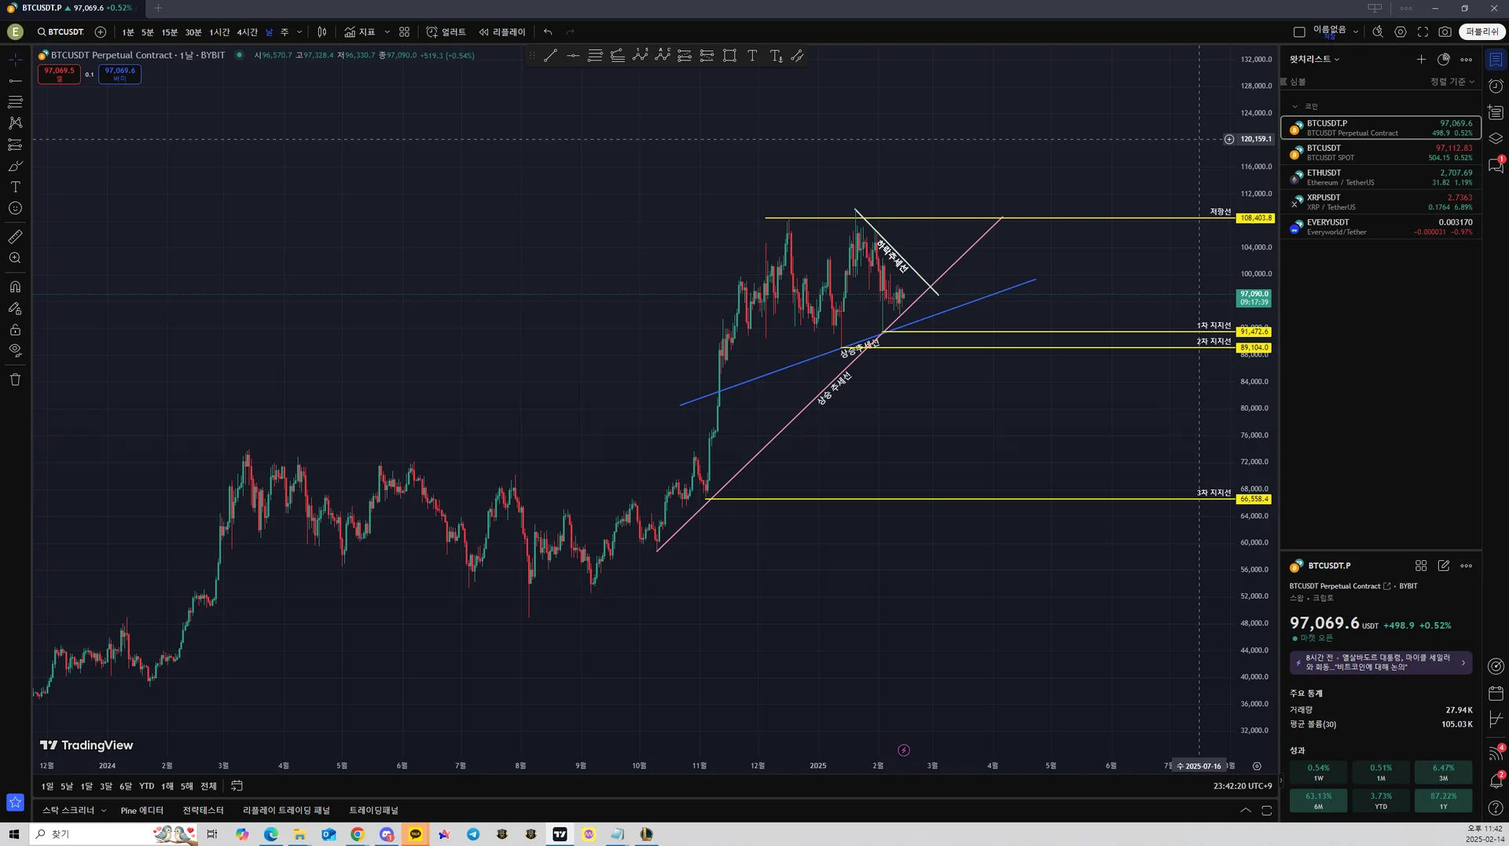Expand the news headline arrow
The width and height of the screenshot is (1509, 846).
(x=1463, y=663)
